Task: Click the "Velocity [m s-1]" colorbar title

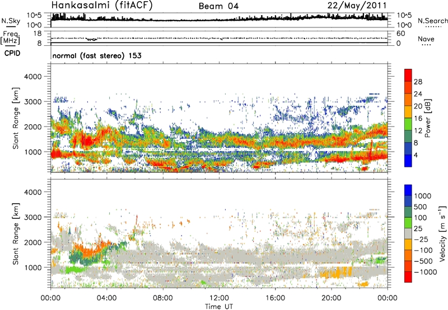Action: pos(442,233)
